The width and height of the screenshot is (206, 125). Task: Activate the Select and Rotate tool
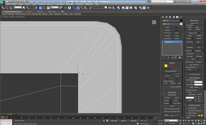pyautogui.click(x=44, y=8)
